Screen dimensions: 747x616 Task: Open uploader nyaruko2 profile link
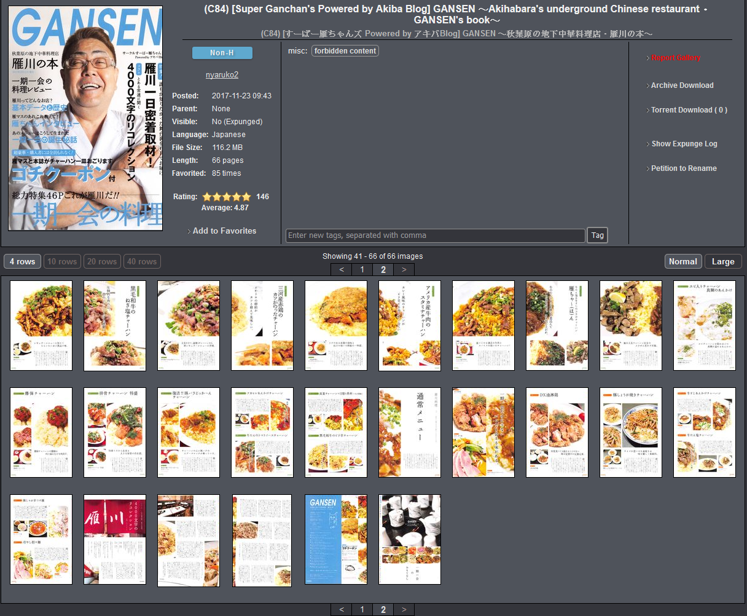222,75
